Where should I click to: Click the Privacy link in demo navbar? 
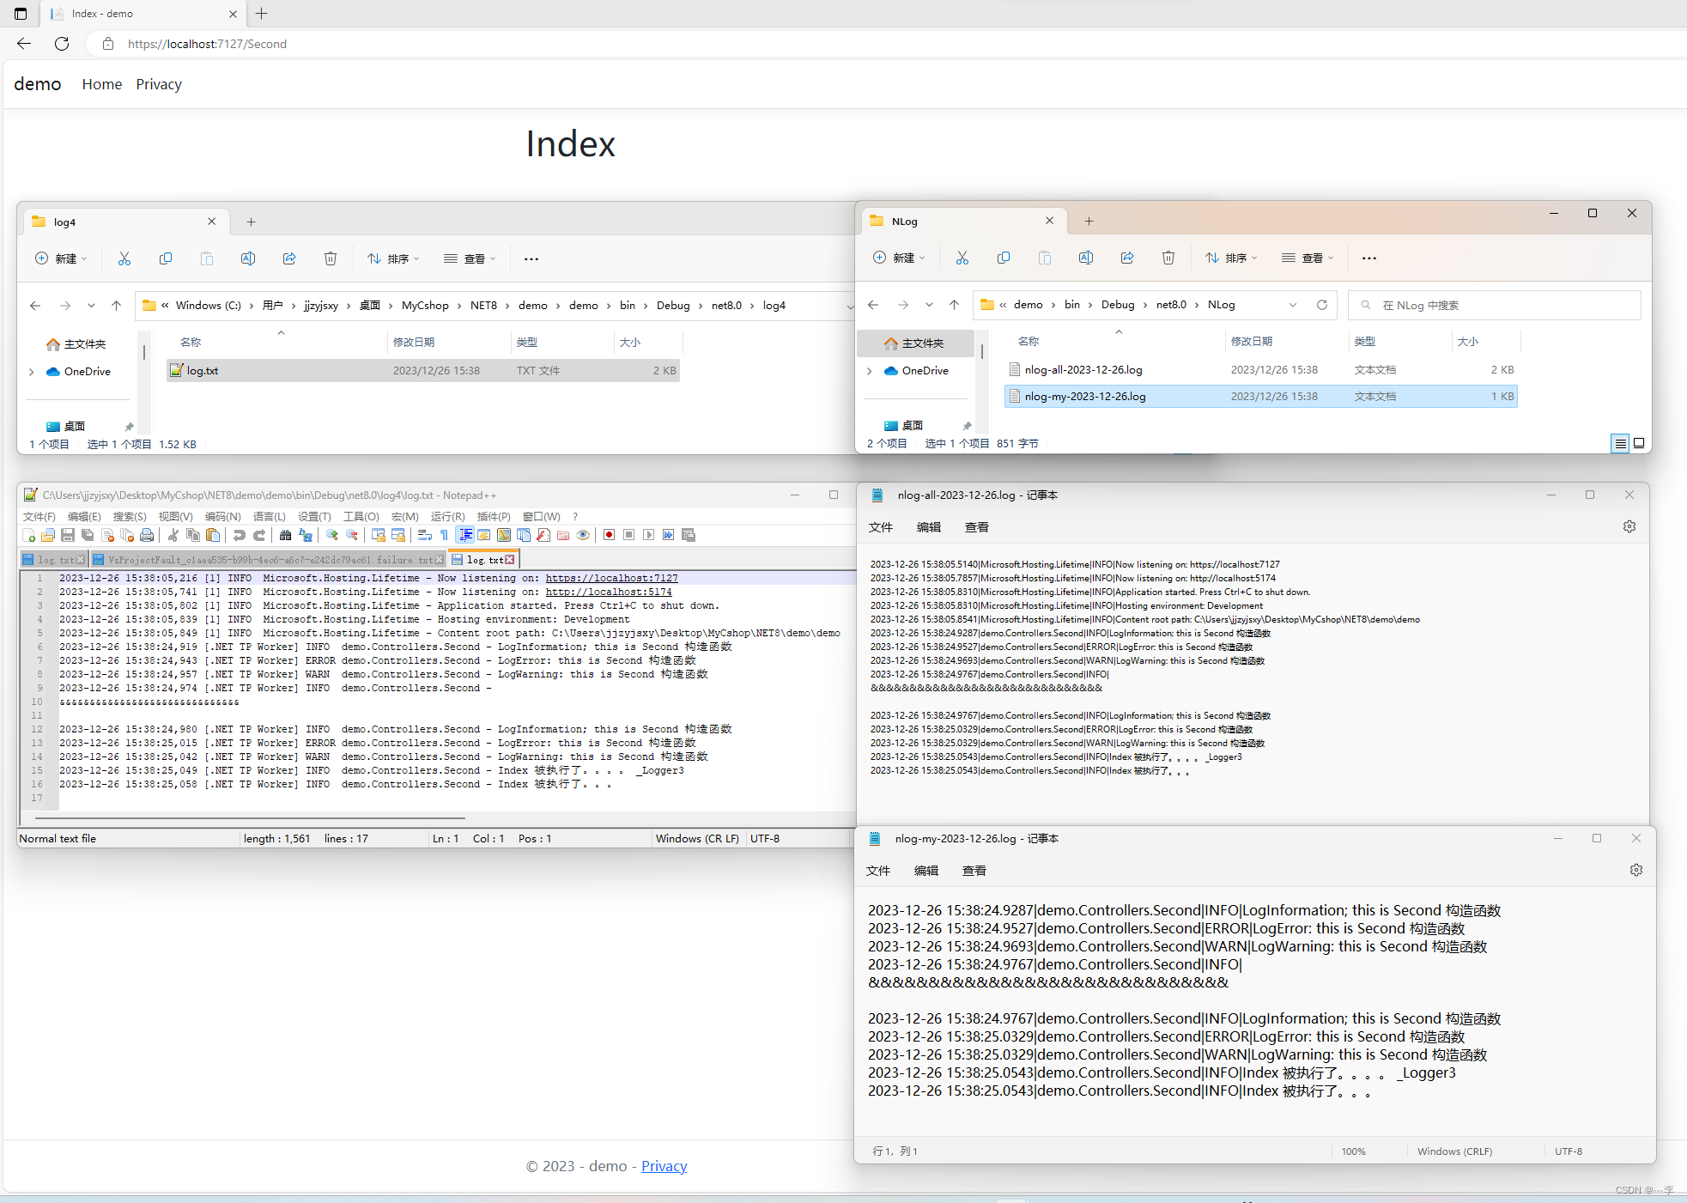159,84
